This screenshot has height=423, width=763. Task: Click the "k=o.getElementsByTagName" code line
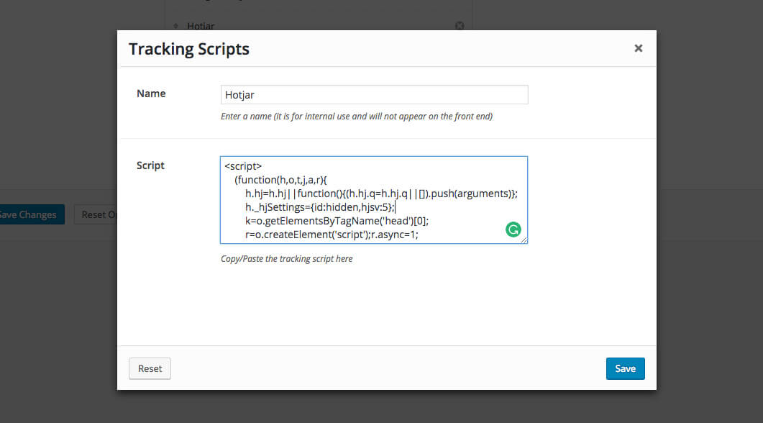(337, 221)
